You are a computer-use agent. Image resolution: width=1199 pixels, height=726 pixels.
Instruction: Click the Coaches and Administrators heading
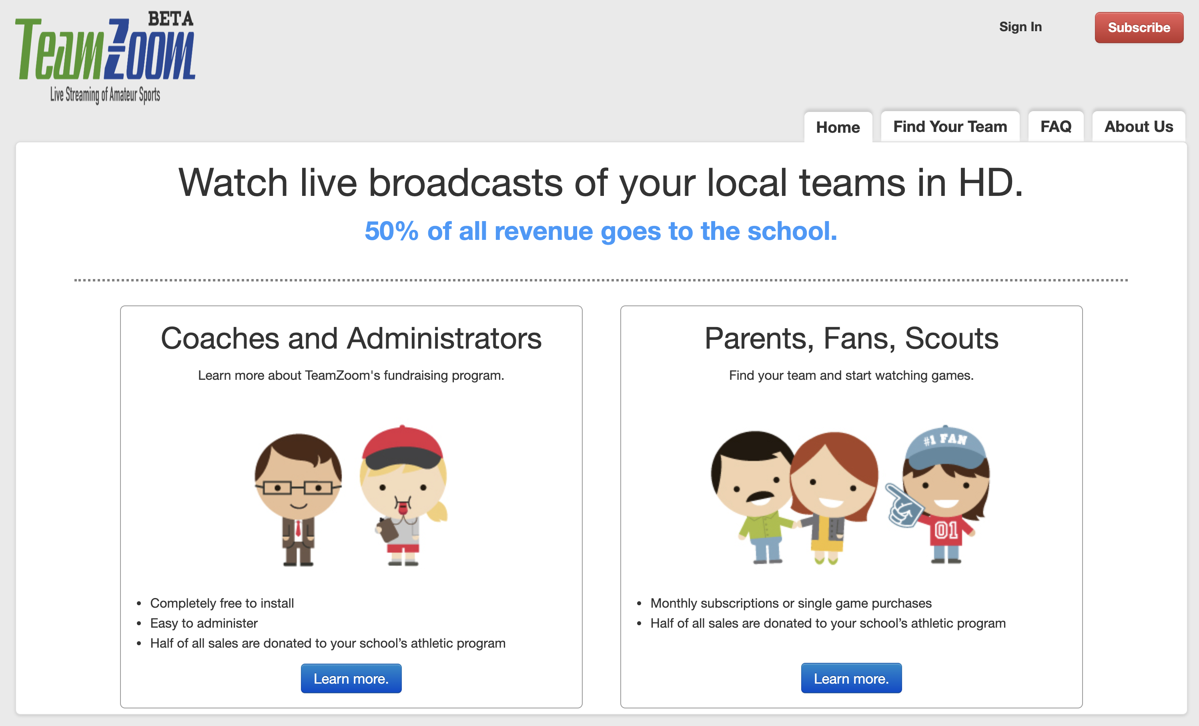pos(351,338)
